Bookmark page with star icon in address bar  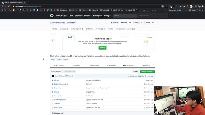tap(166, 6)
